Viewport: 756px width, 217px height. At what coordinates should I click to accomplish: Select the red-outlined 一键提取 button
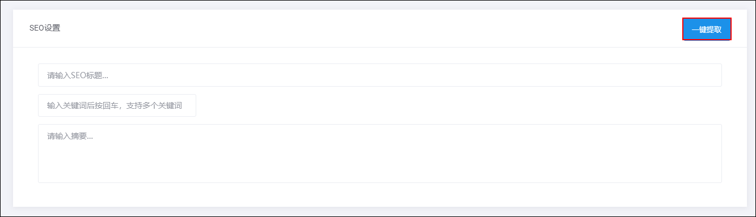point(707,29)
